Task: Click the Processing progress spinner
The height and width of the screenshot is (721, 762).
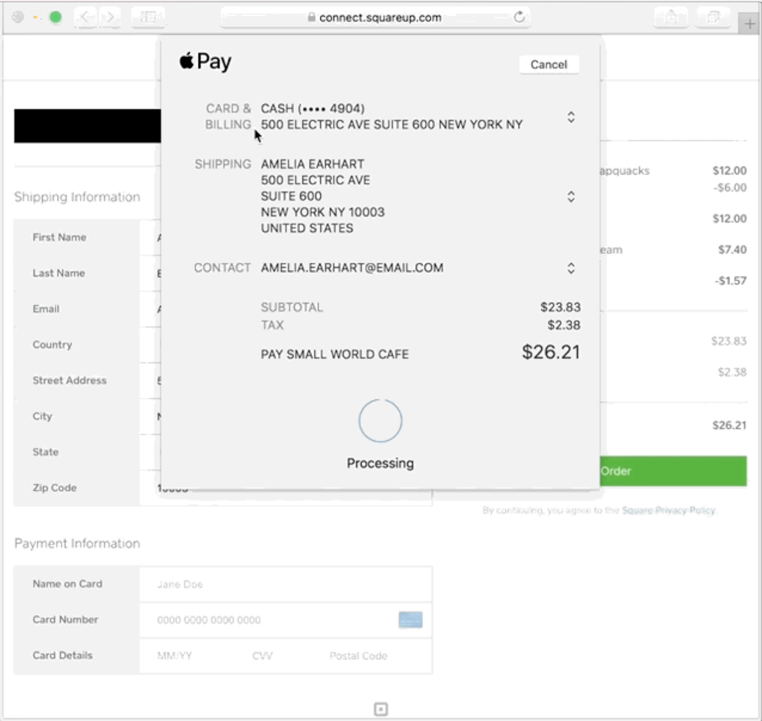Action: tap(379, 421)
